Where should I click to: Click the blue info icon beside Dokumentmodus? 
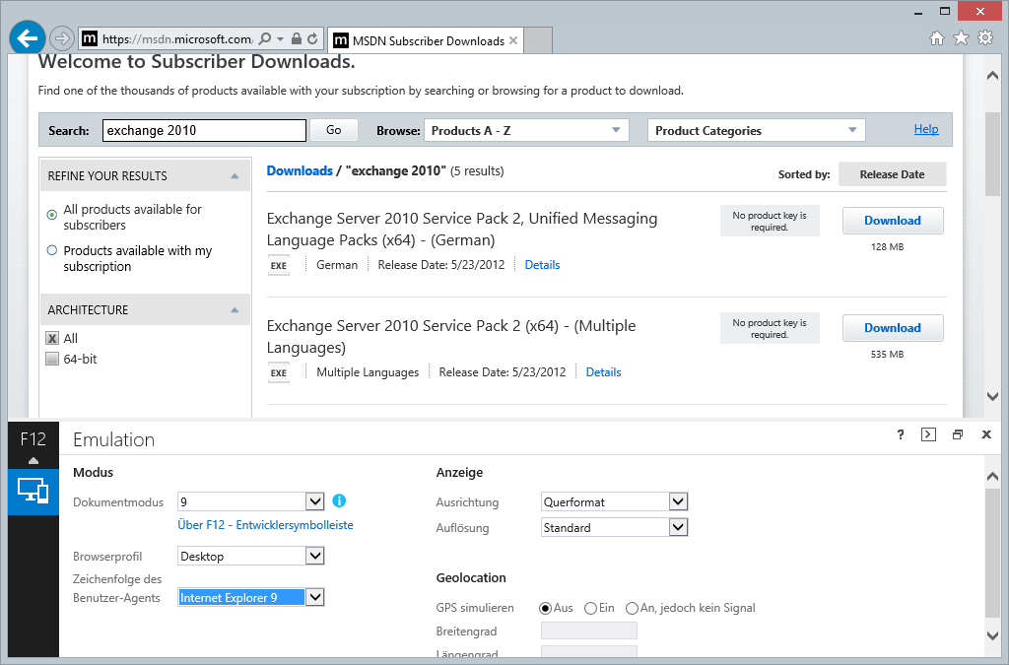tap(339, 500)
